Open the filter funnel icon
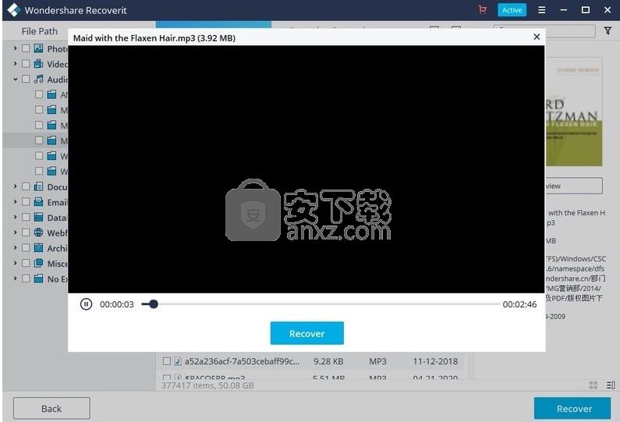 point(608,31)
